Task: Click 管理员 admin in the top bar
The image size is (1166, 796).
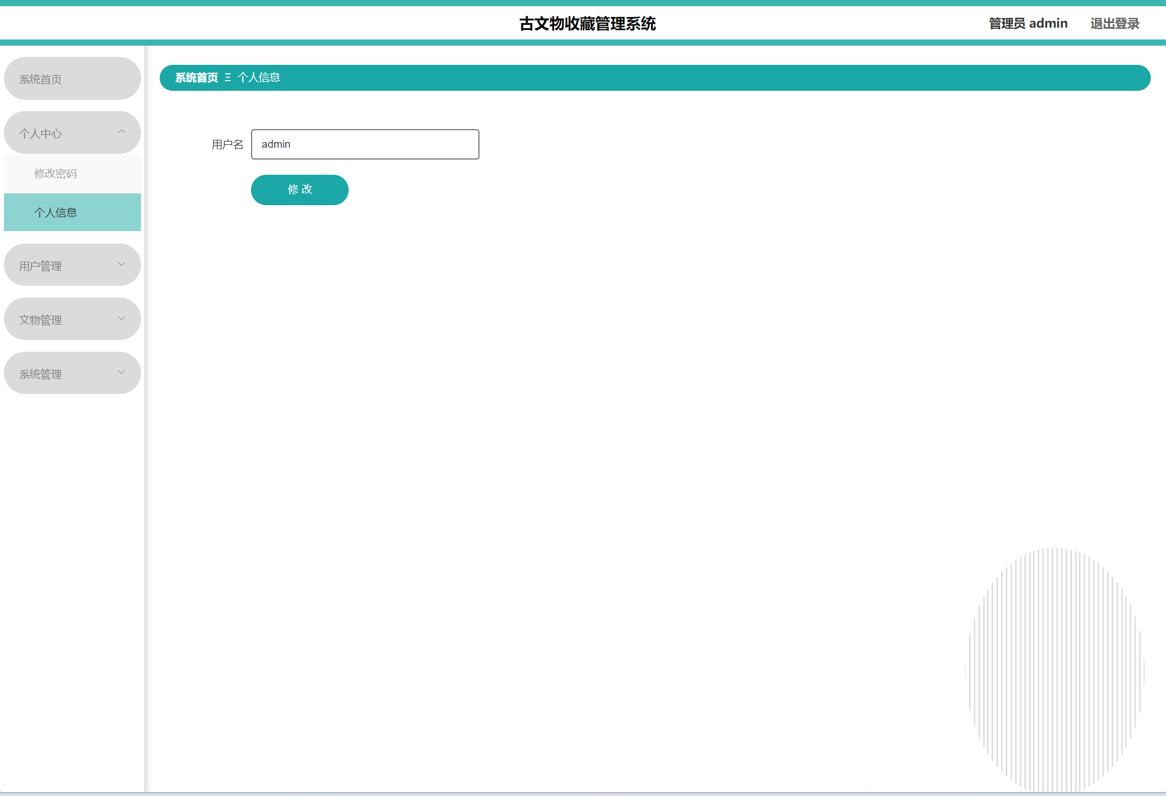Action: 1028,24
